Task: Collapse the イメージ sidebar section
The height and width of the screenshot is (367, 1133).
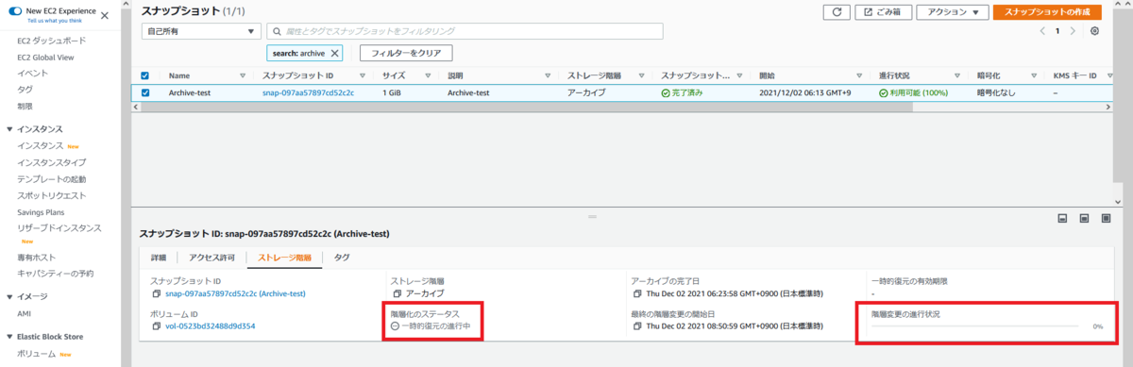Action: (x=9, y=296)
